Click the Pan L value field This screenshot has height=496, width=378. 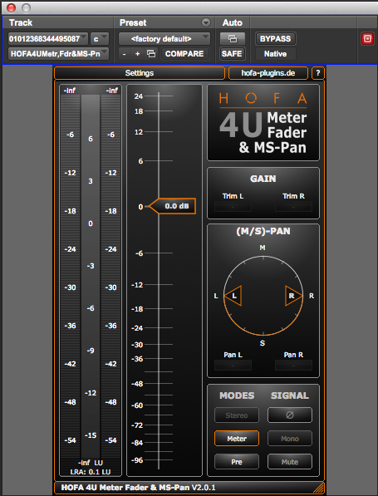coord(233,366)
